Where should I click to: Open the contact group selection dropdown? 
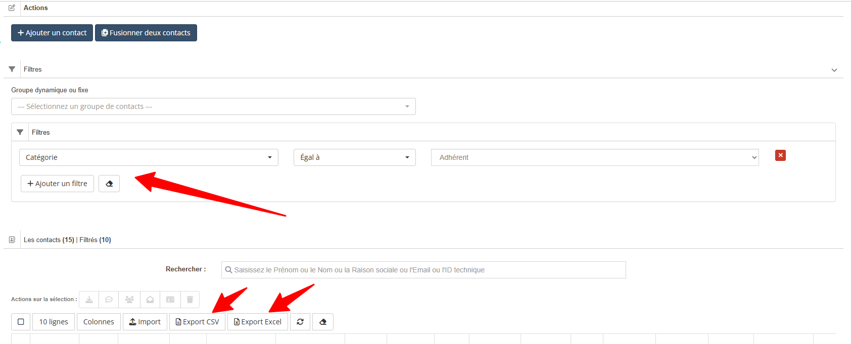[x=213, y=106]
